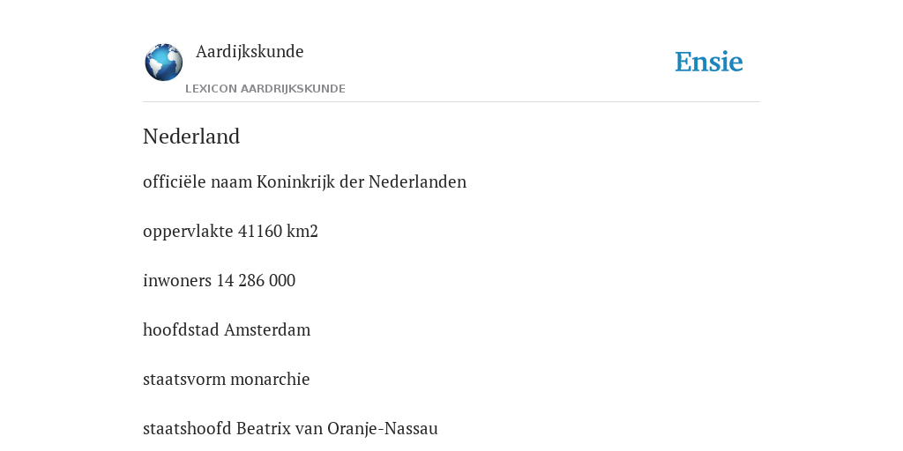Viewport: 903px width, 451px height.
Task: Click the horizontal divider under the header
Action: coord(451,102)
